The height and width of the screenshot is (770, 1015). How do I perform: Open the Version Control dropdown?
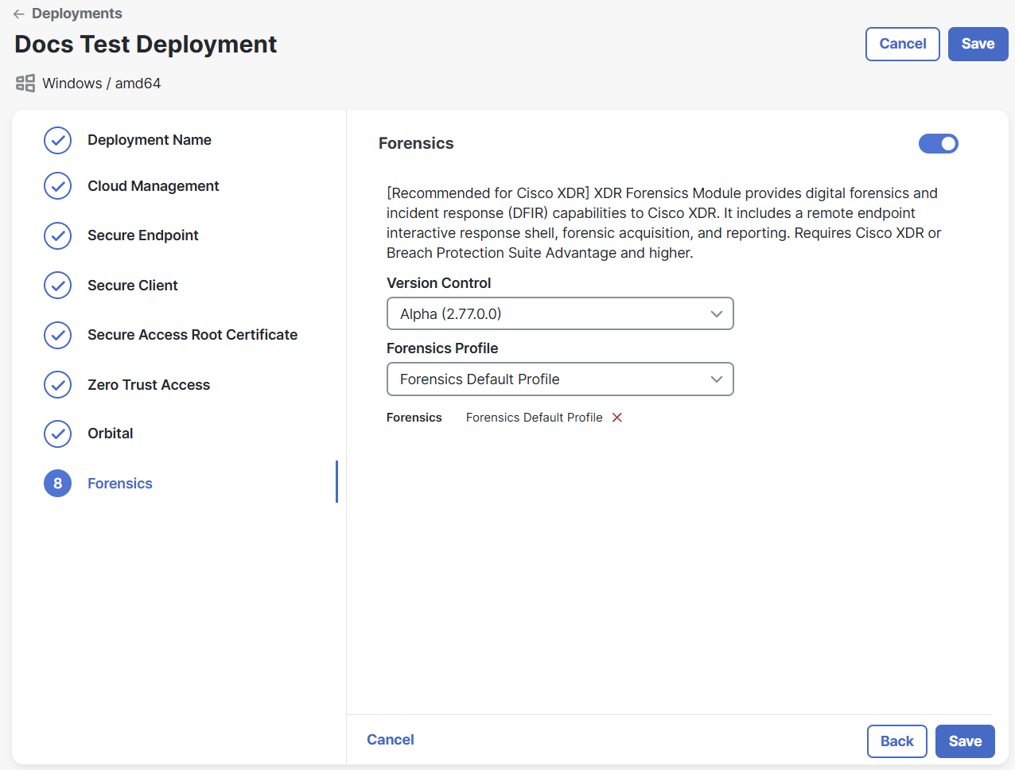click(559, 313)
